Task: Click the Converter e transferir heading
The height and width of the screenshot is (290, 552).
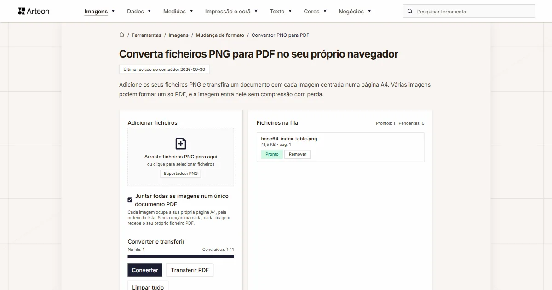Action: pyautogui.click(x=156, y=242)
